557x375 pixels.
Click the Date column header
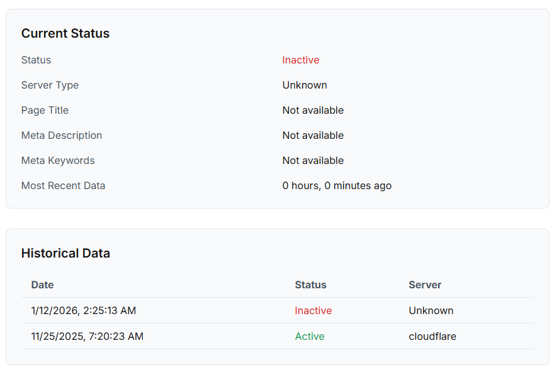click(x=42, y=285)
